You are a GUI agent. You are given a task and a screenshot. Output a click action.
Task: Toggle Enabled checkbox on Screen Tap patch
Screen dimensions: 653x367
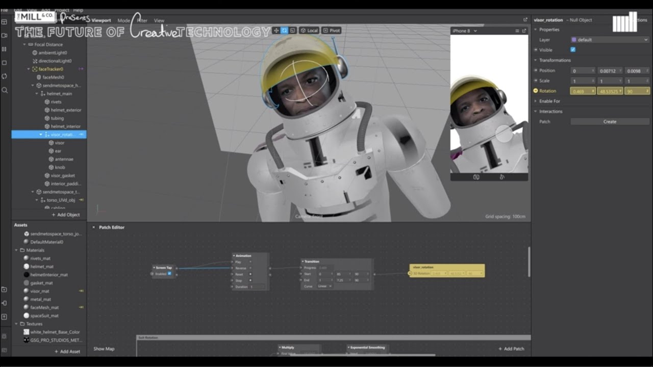pyautogui.click(x=170, y=274)
